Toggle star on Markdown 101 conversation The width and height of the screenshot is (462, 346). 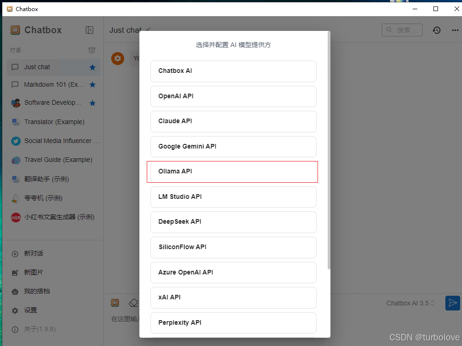(x=92, y=85)
